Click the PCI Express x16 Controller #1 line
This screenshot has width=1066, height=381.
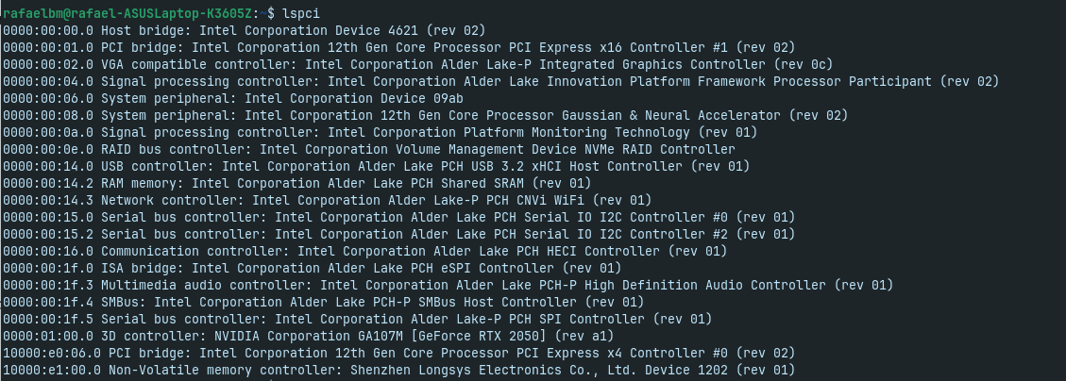pyautogui.click(x=398, y=47)
